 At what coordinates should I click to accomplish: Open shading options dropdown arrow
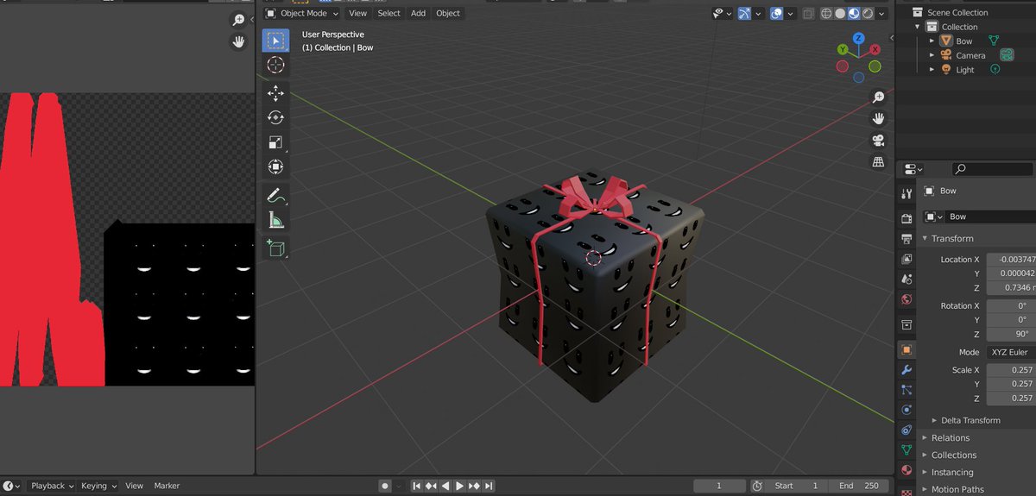[x=881, y=13]
